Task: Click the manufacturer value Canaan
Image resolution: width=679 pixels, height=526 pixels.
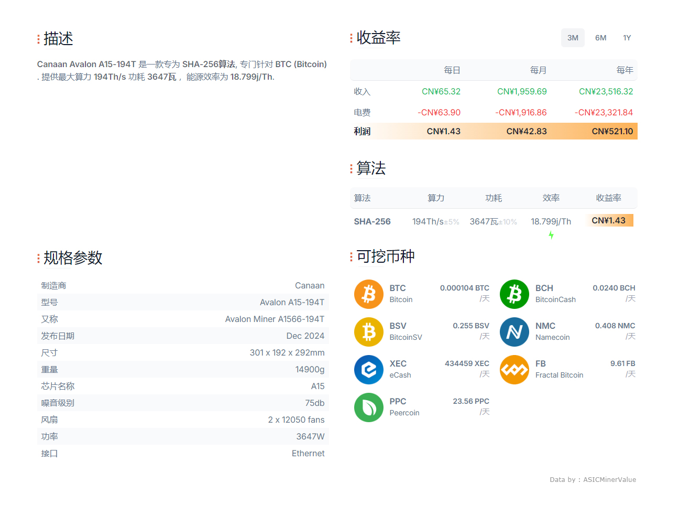Action: click(x=310, y=285)
